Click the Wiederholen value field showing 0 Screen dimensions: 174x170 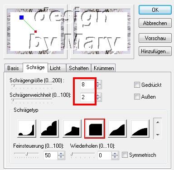coord(105,155)
